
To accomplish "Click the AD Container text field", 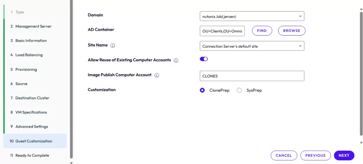I will pos(222,31).
